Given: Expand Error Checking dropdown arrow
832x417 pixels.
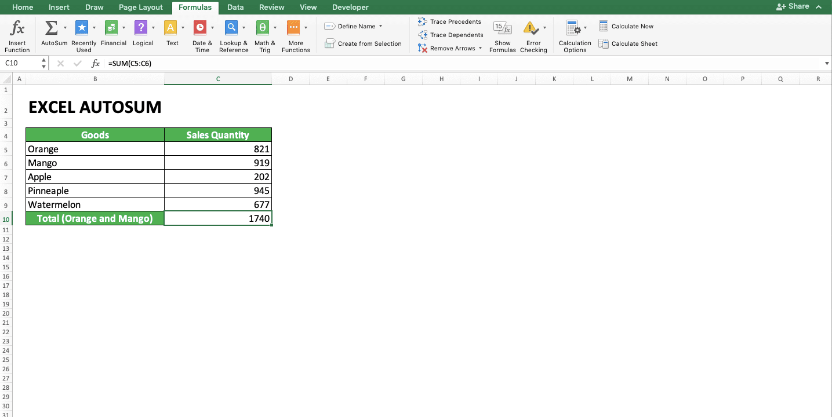Looking at the screenshot, I should [x=544, y=28].
